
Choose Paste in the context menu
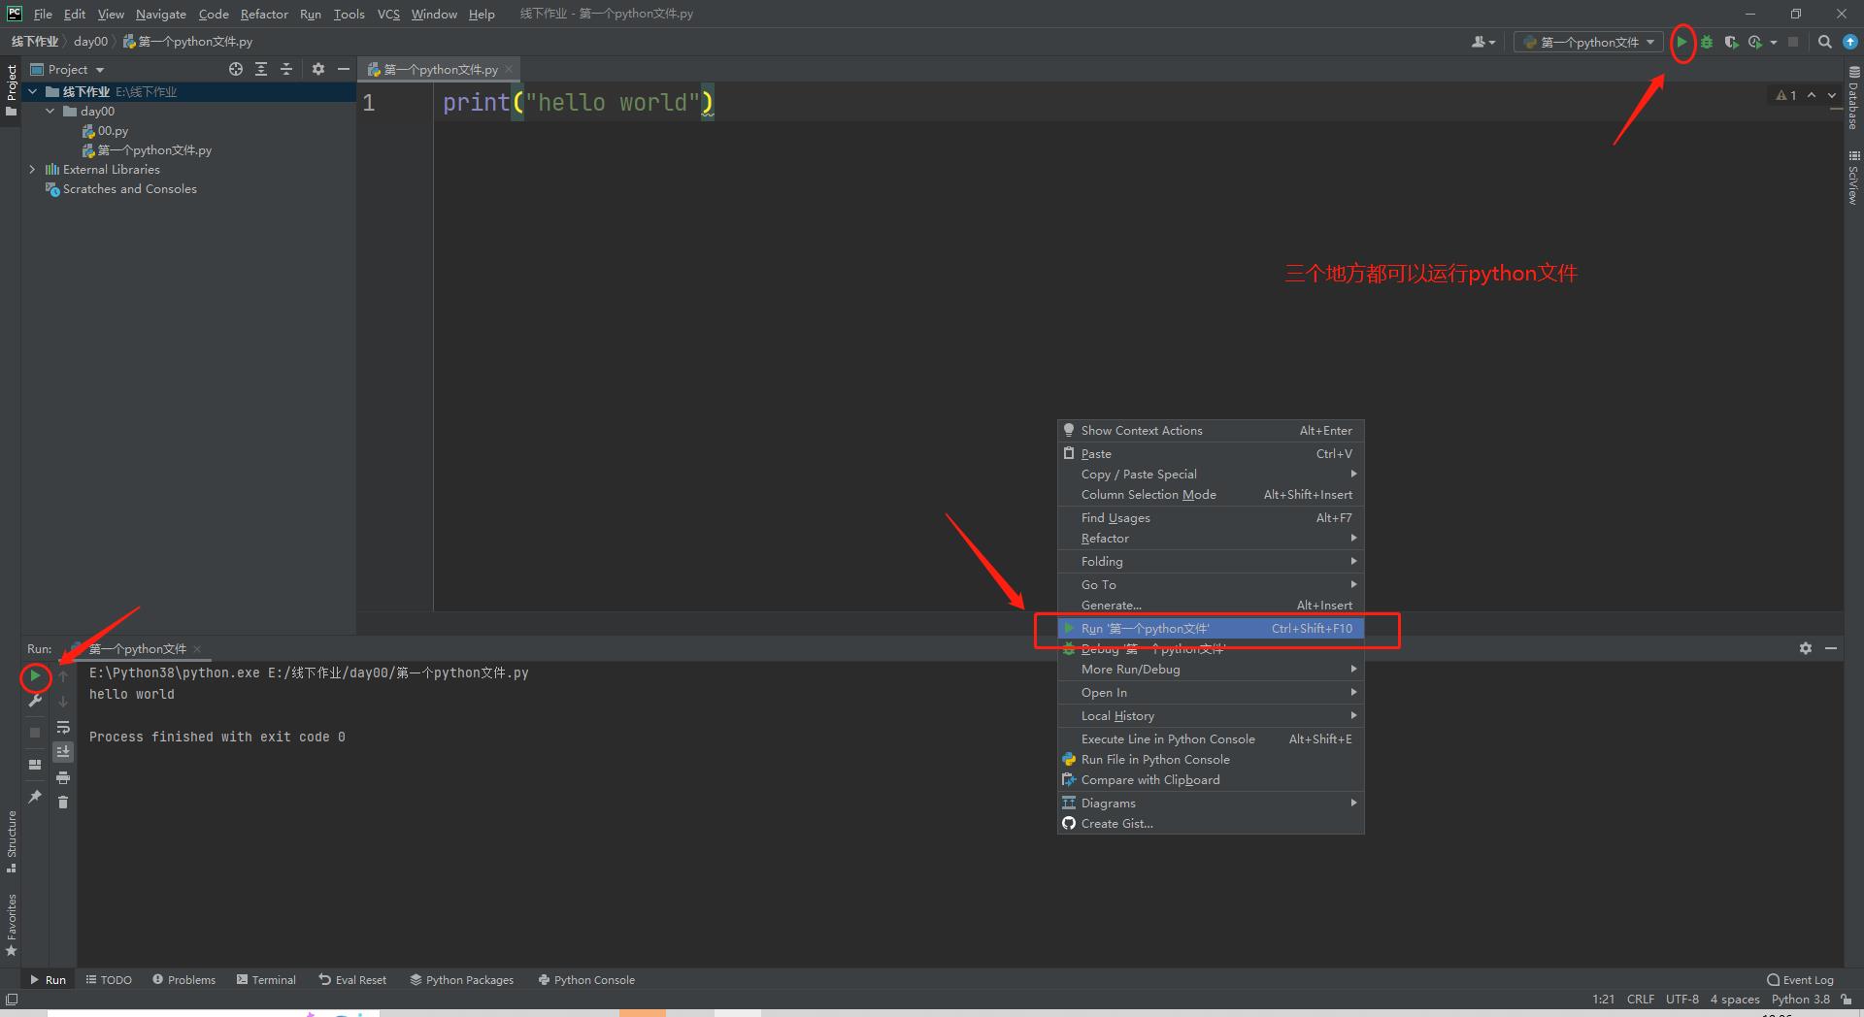tap(1211, 453)
